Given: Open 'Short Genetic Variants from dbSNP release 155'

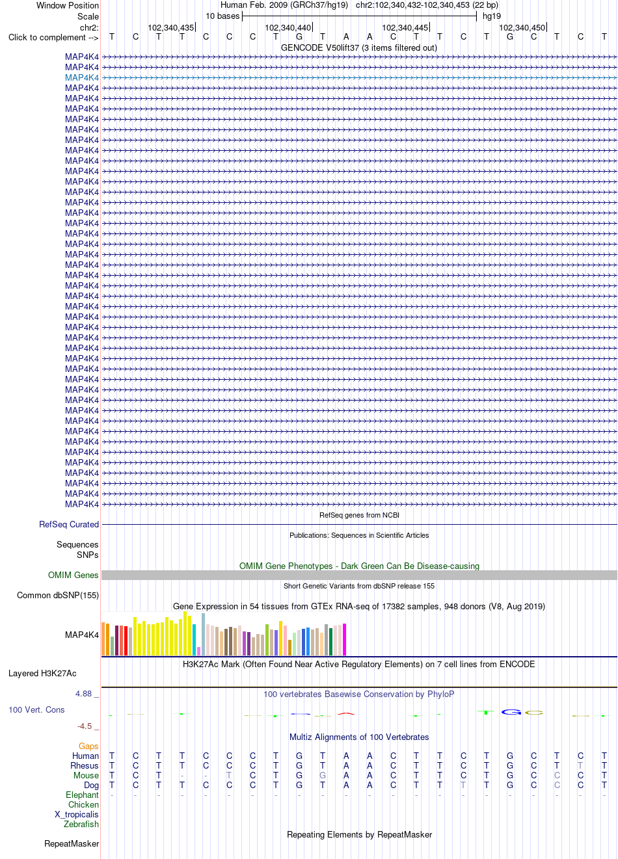Looking at the screenshot, I should [359, 586].
